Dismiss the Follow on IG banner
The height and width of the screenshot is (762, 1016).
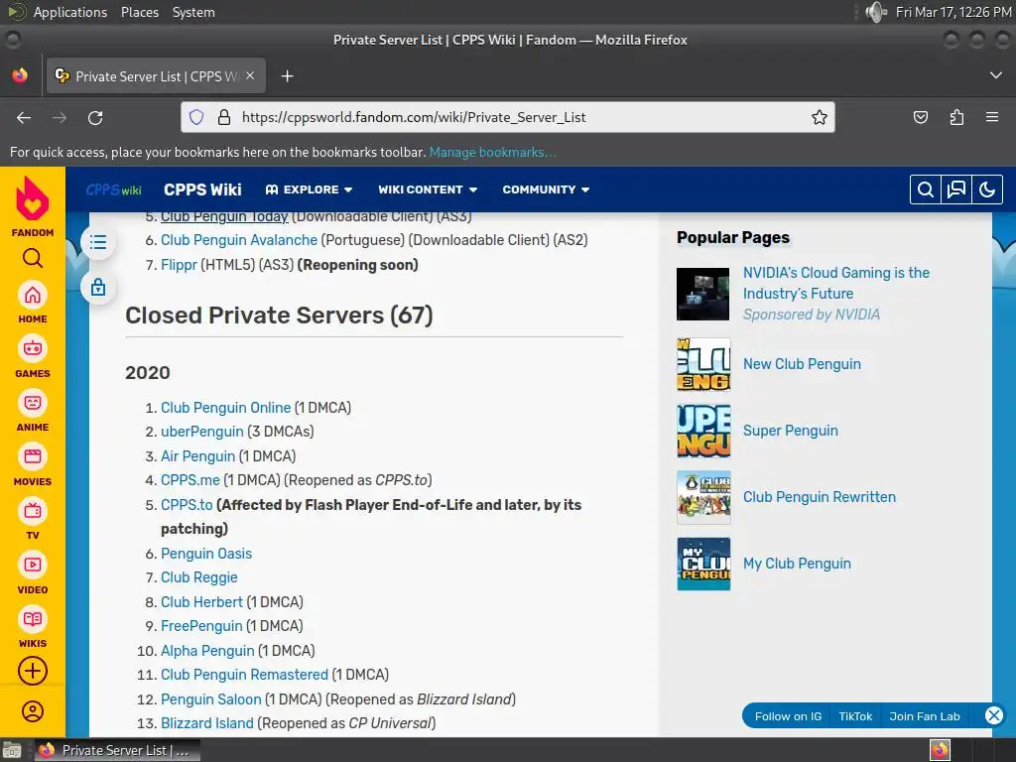pos(994,715)
